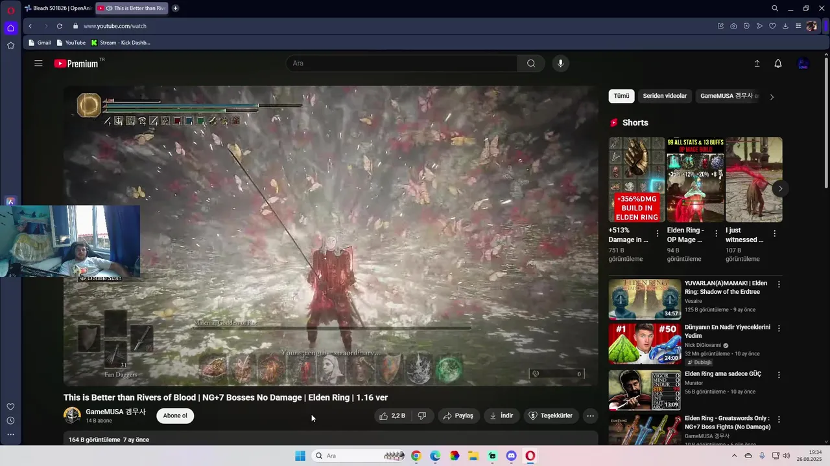Open options for Greatswords Only video

(779, 419)
